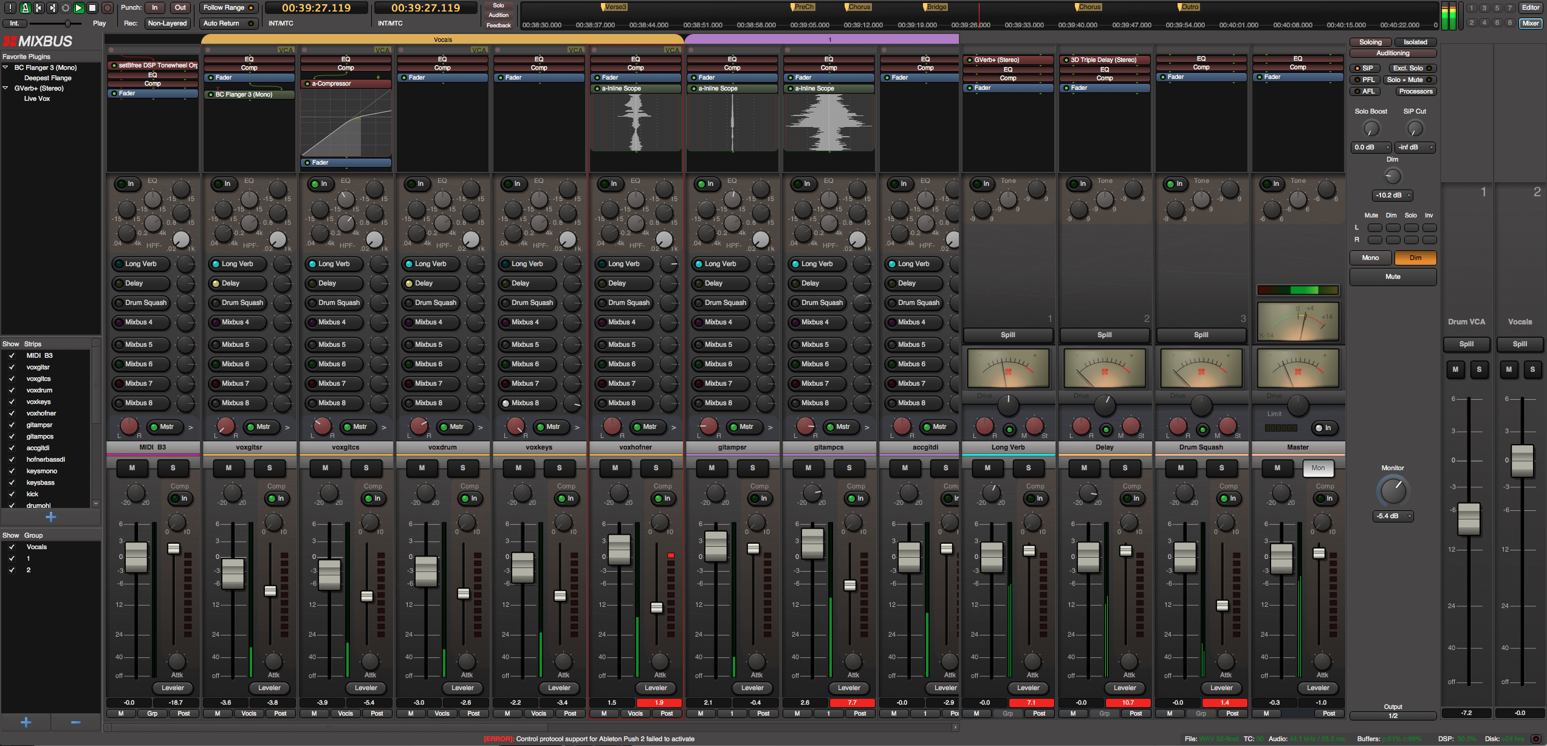The height and width of the screenshot is (746, 1547).
Task: Uncheck voxdrum in Strips list
Action: [x=11, y=390]
